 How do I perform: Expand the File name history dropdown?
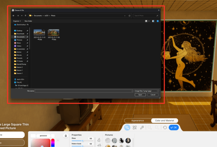click(x=132, y=91)
